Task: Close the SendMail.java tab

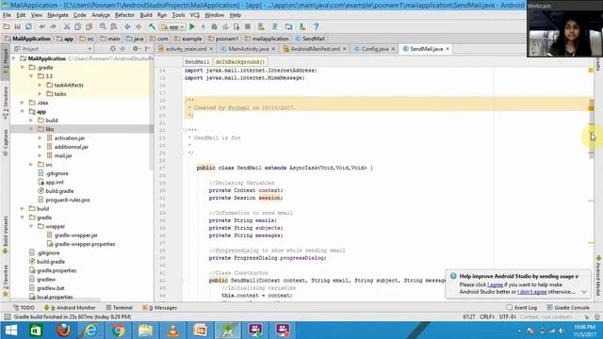Action: [x=448, y=49]
